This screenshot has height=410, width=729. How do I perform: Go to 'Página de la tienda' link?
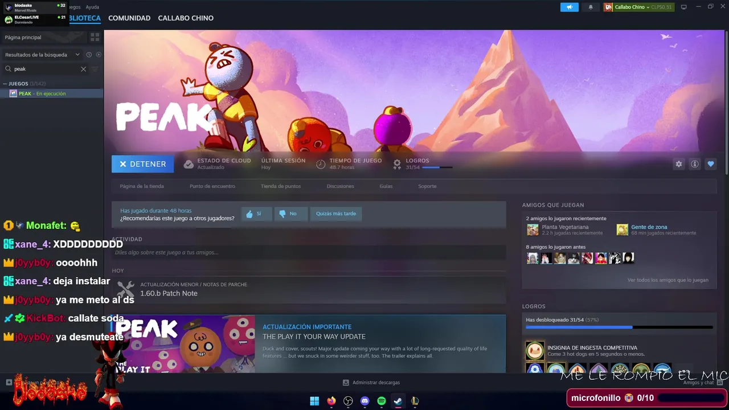[142, 186]
